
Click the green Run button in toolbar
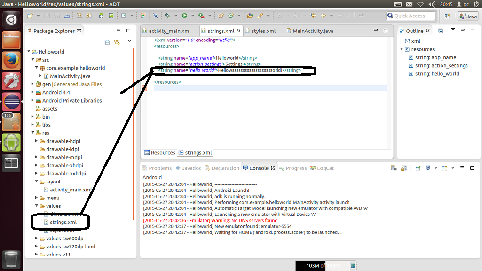tap(184, 16)
